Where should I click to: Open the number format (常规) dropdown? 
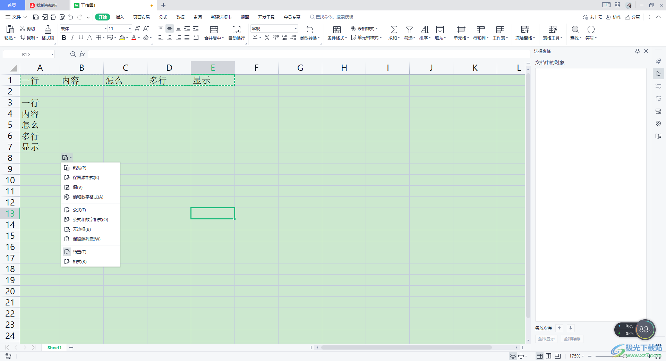pos(296,29)
